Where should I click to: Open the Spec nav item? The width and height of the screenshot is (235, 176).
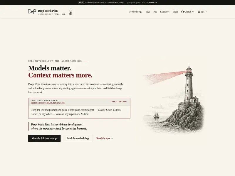pyautogui.click(x=148, y=12)
